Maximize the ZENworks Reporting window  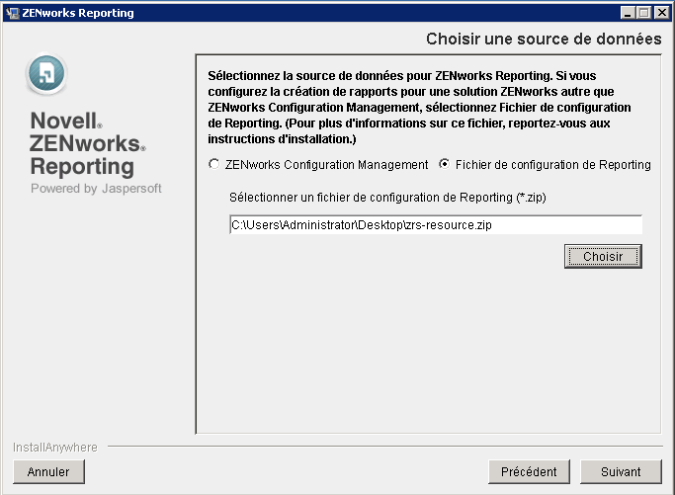pos(644,13)
